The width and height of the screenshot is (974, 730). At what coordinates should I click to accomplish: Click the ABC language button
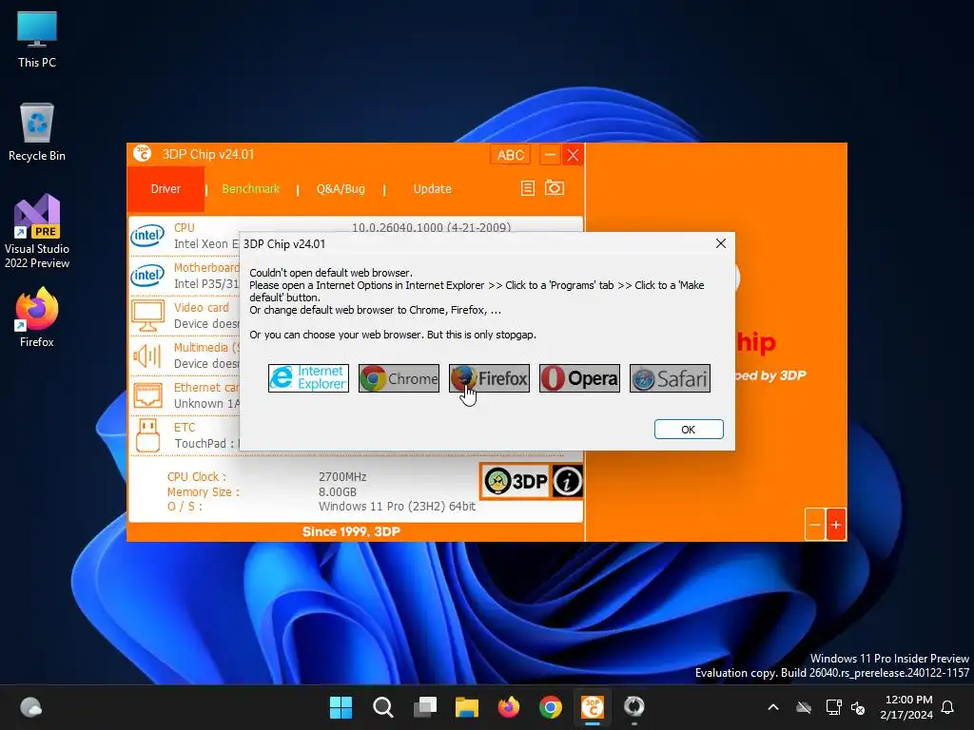[511, 155]
